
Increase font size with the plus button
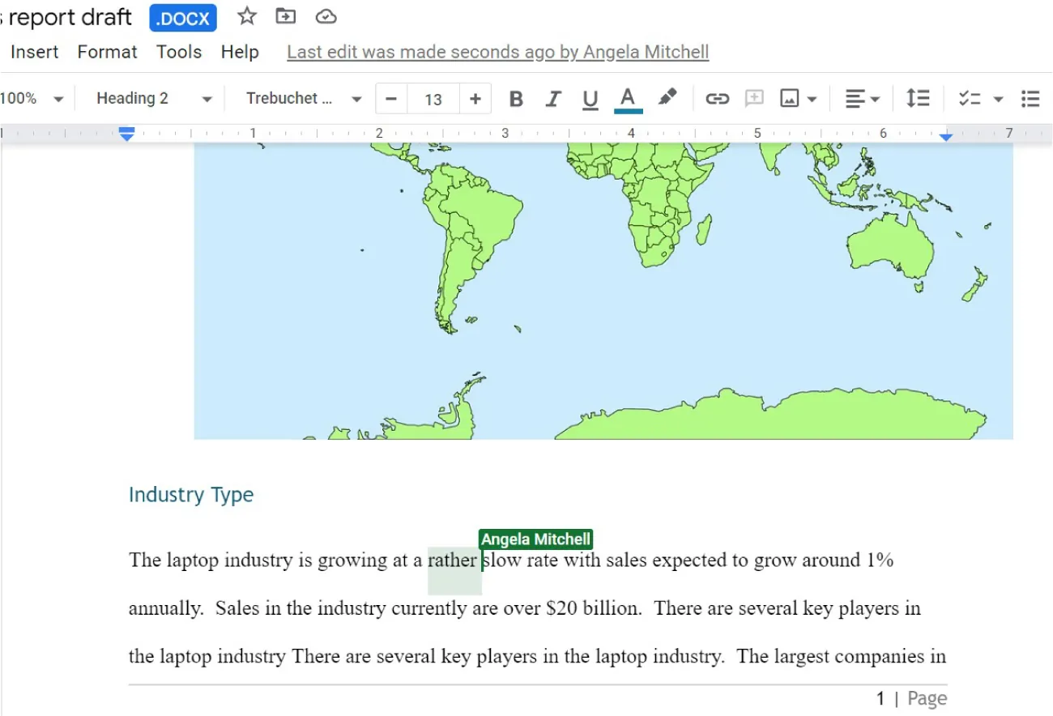pyautogui.click(x=475, y=98)
